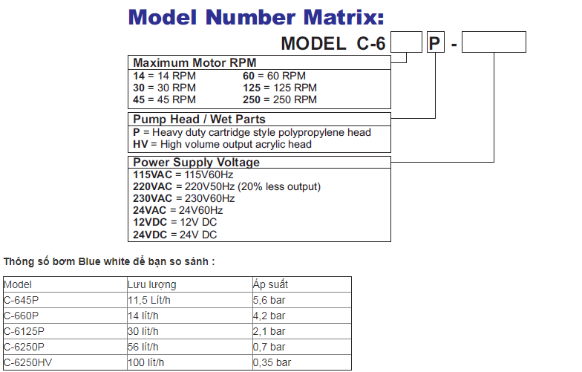Click the 'Lưu lượng' column header cell

pyautogui.click(x=190, y=284)
